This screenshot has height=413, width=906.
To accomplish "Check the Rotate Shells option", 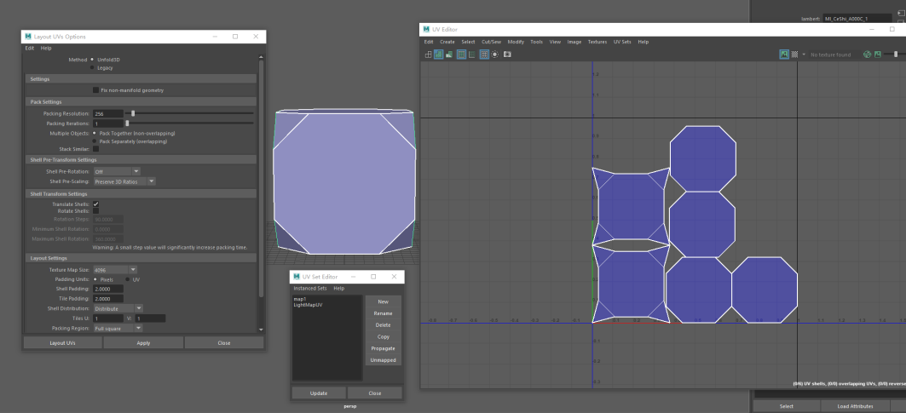I will click(x=95, y=210).
